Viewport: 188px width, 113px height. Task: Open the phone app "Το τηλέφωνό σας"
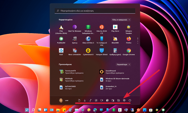coord(102,41)
